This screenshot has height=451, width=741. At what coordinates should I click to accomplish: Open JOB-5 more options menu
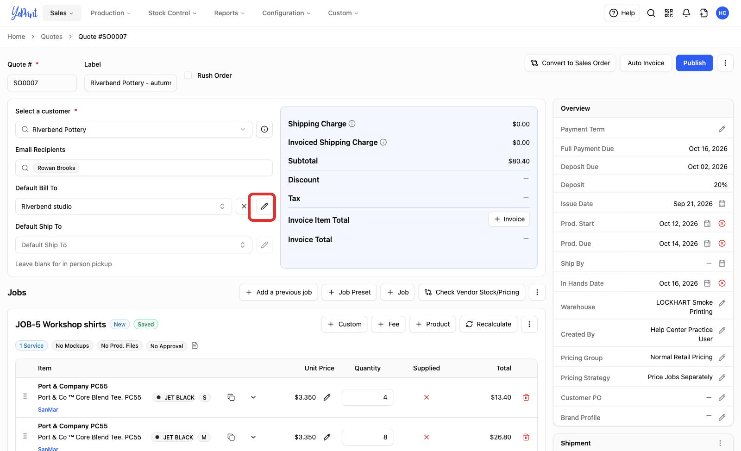coord(529,324)
